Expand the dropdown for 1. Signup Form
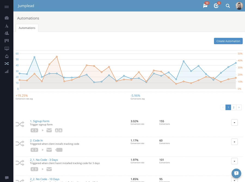Viewport: 245px width, 182px height. [234, 122]
